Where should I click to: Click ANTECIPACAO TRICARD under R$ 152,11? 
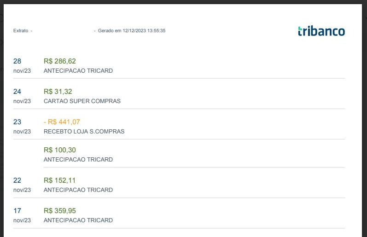coord(78,190)
